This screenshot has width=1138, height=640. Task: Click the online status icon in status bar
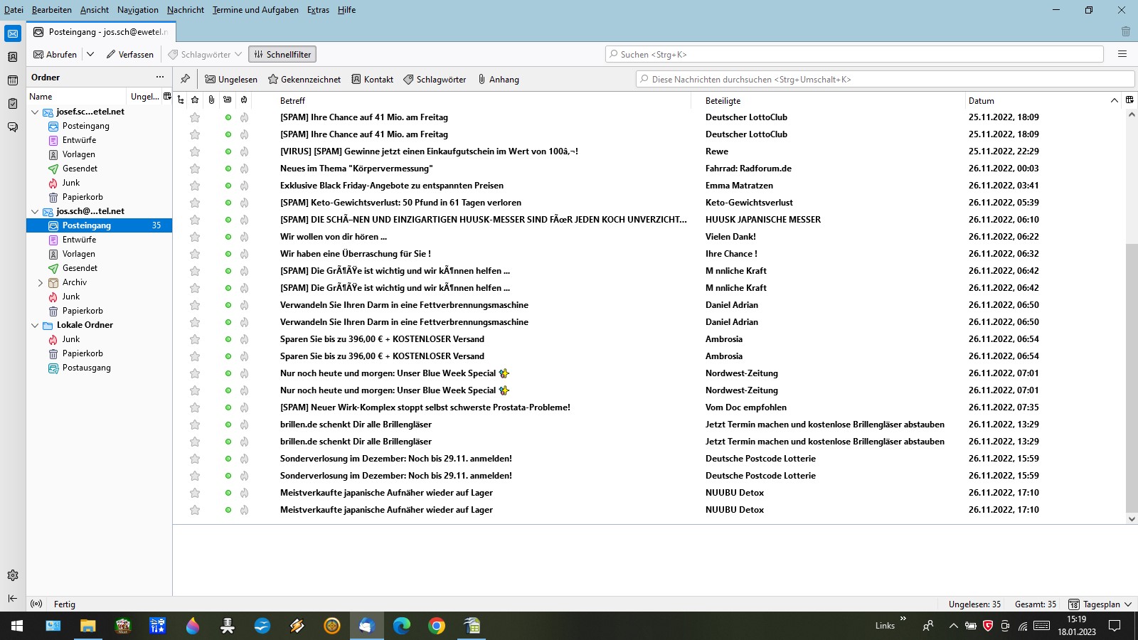pyautogui.click(x=36, y=604)
